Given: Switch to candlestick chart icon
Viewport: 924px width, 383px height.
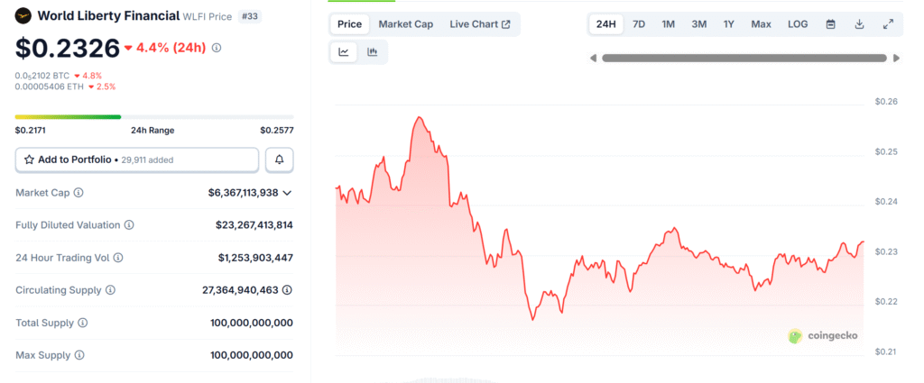Looking at the screenshot, I should 372,52.
